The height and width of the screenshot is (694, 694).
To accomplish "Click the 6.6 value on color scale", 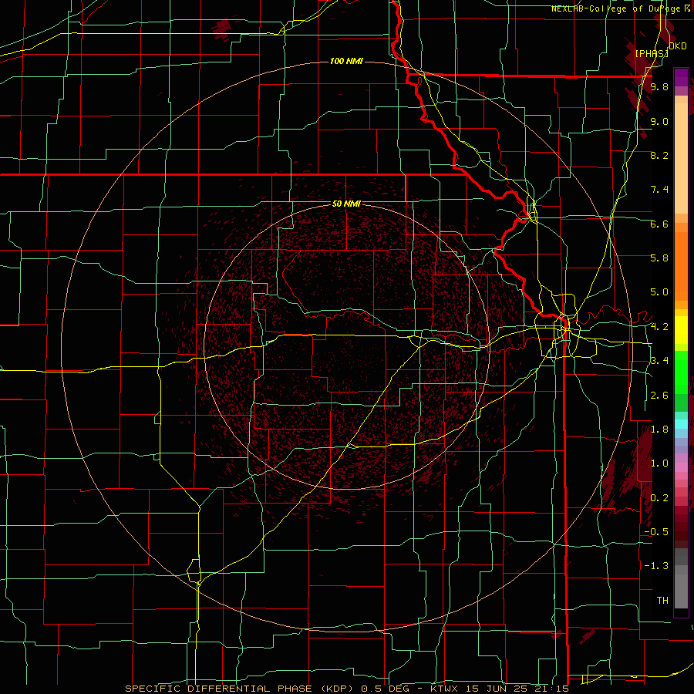I will (x=659, y=224).
